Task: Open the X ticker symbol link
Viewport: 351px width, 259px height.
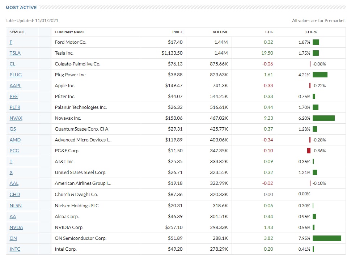Action: pyautogui.click(x=11, y=173)
